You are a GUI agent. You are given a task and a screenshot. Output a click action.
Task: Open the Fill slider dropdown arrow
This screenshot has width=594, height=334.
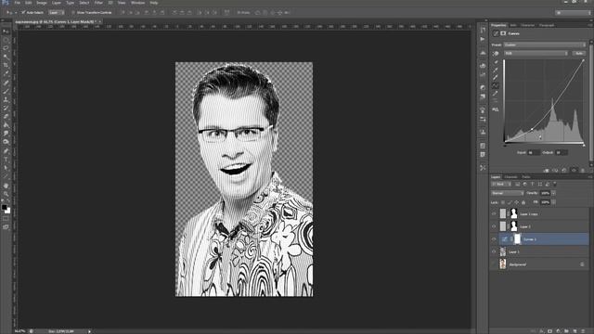click(x=553, y=202)
